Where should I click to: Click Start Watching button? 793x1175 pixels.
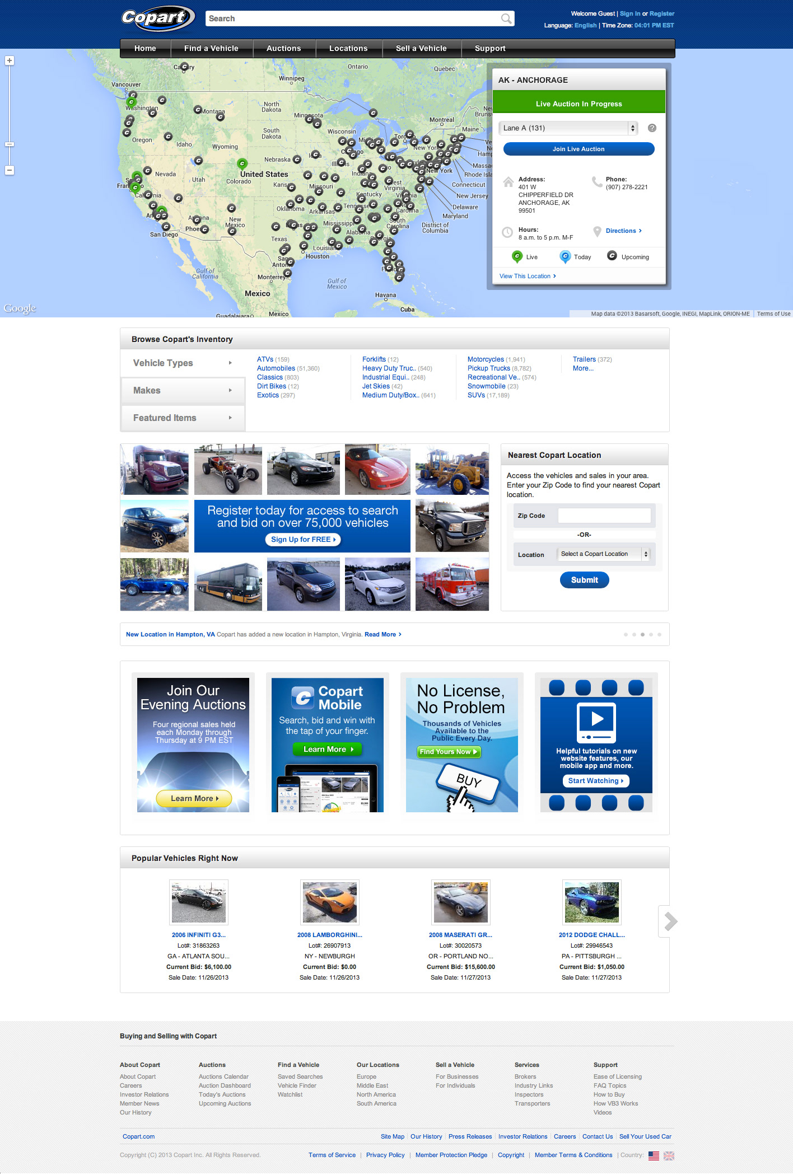coord(596,781)
